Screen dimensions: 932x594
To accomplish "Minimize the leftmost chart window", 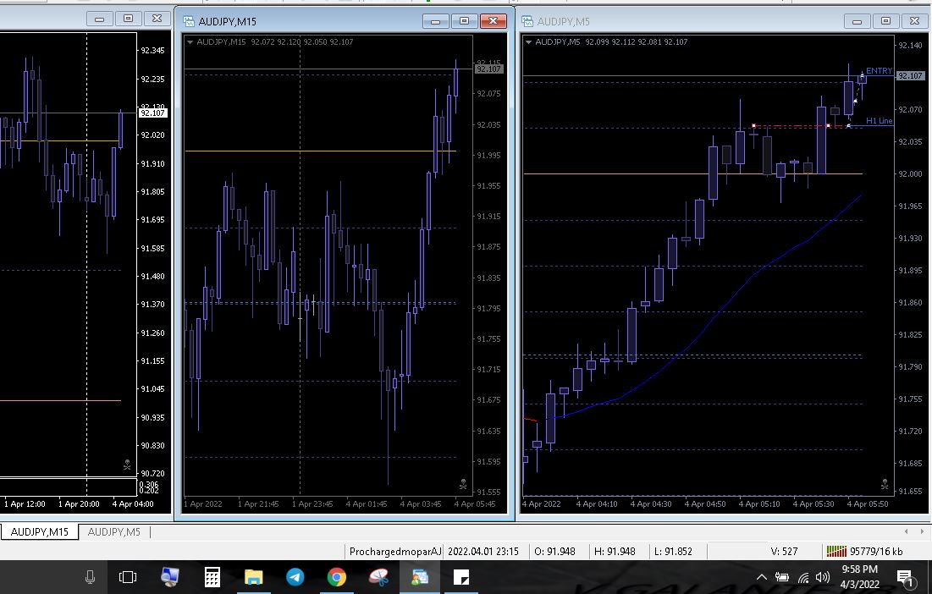I will tap(99, 19).
